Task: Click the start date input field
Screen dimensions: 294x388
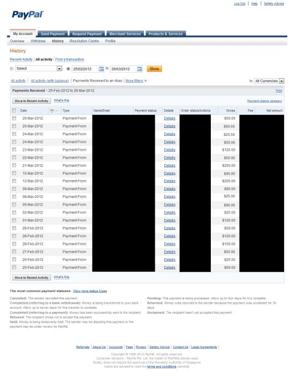Action: click(85, 69)
